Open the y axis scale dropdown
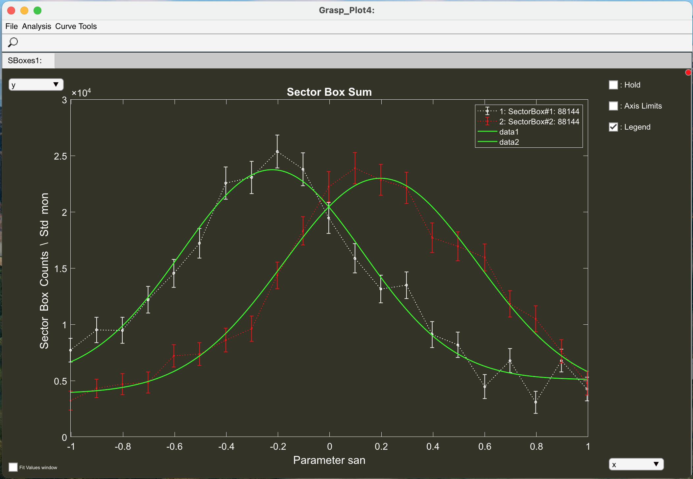This screenshot has height=479, width=693. 36,85
